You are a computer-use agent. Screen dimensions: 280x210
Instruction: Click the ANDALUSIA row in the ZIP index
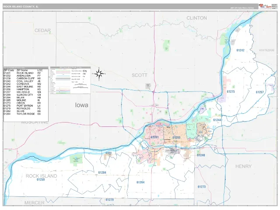click(22, 76)
